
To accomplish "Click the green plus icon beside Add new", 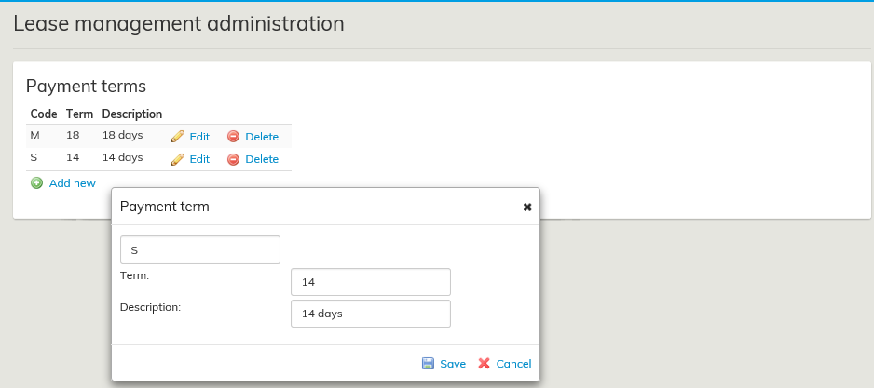I will coord(37,183).
